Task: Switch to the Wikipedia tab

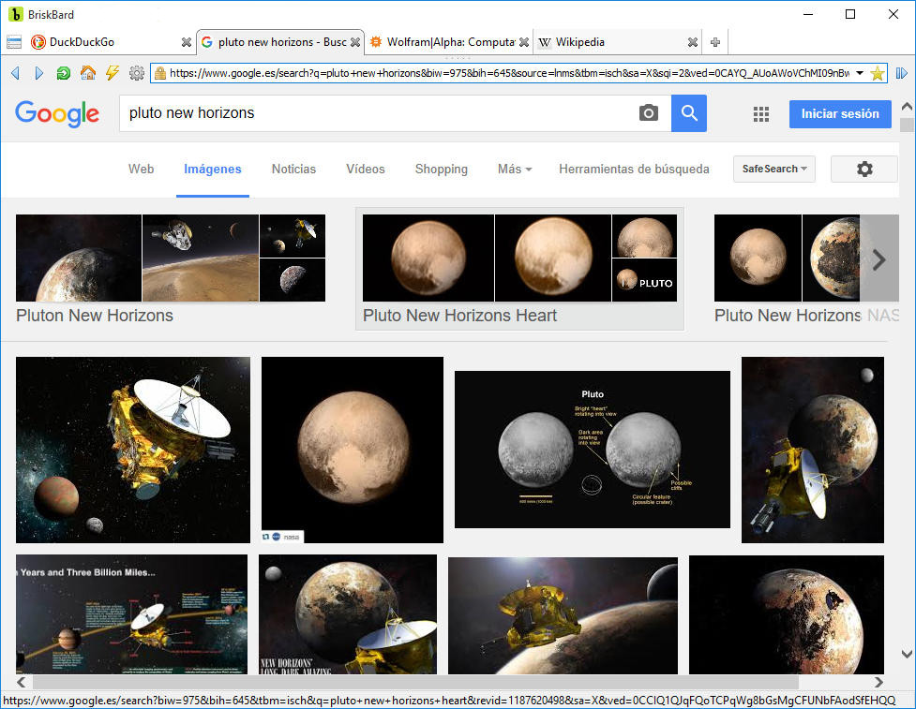Action: click(x=618, y=42)
